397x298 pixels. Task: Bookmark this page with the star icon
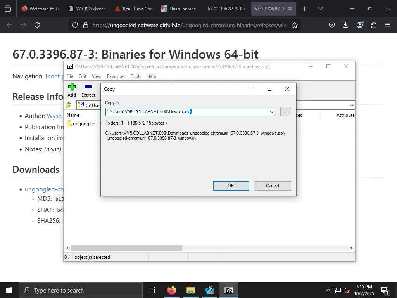click(x=295, y=25)
